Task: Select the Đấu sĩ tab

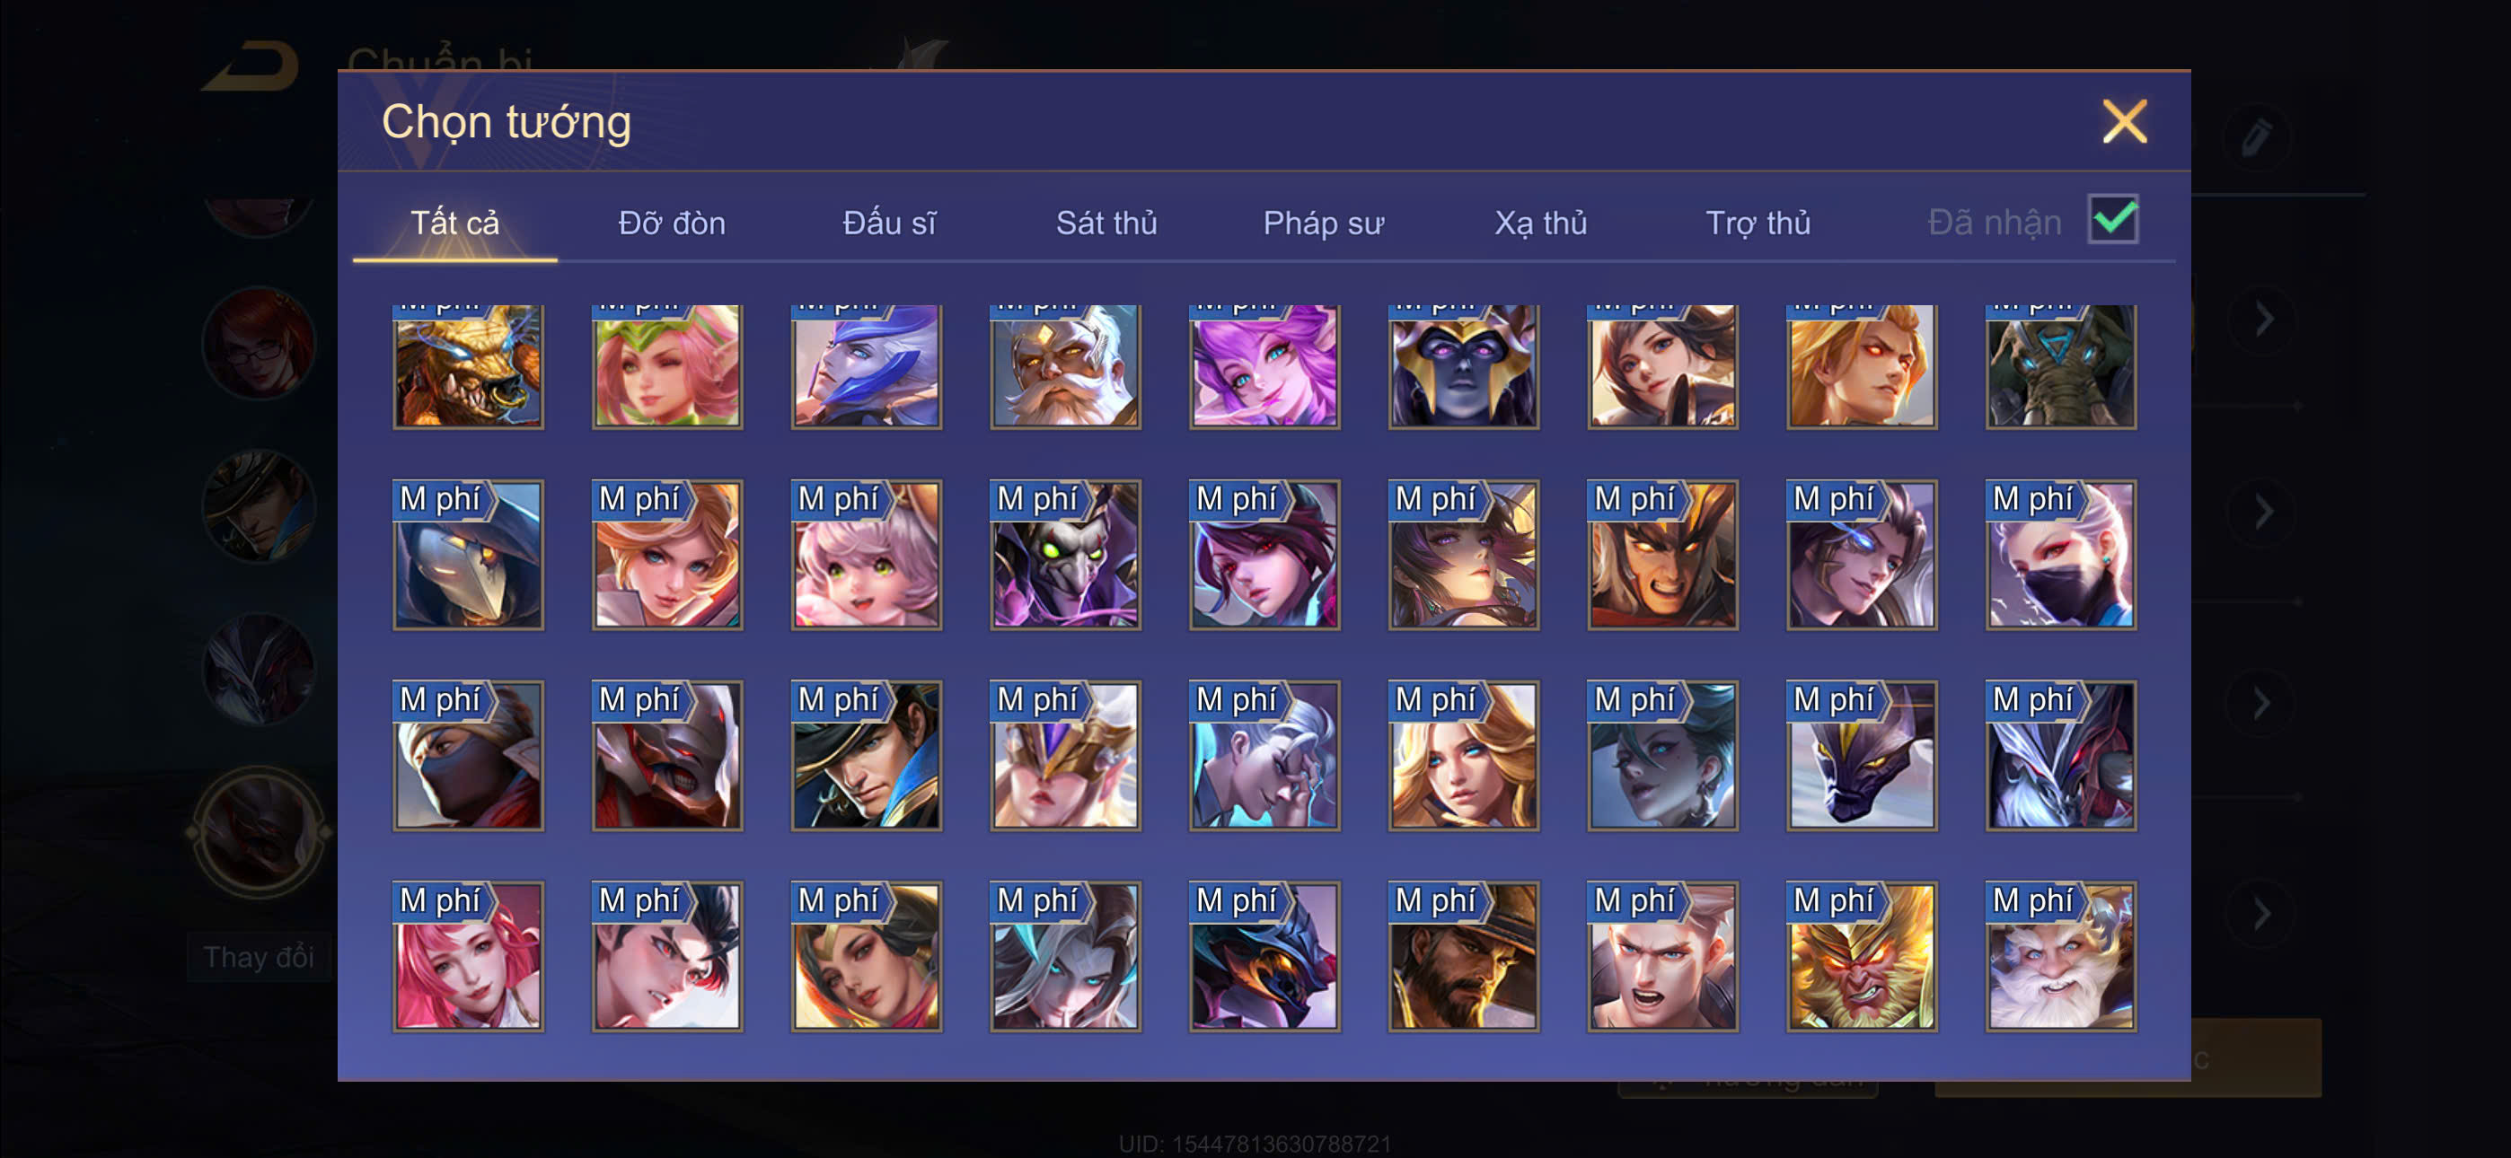Action: (x=889, y=224)
